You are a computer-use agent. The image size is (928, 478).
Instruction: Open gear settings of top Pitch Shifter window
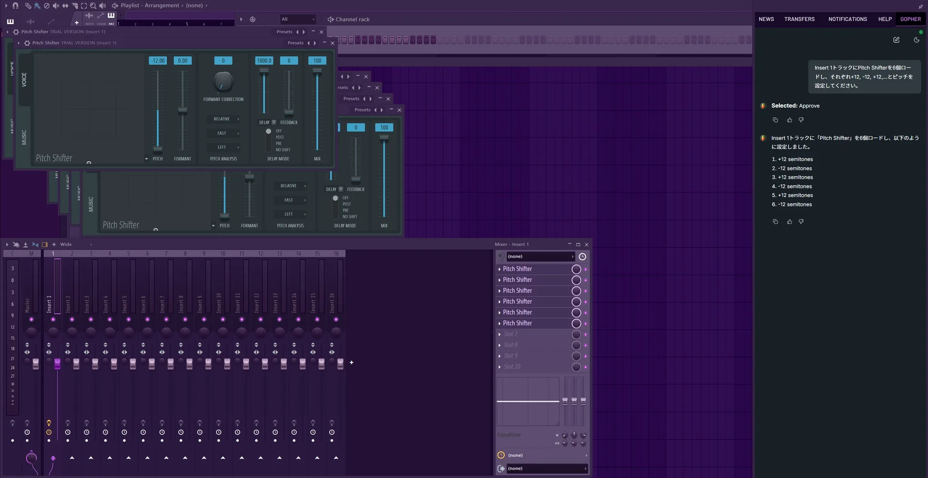click(16, 32)
